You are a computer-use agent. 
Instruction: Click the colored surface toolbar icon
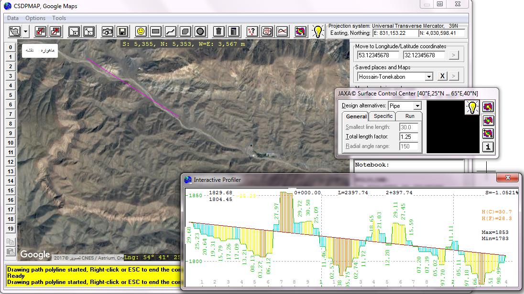click(x=300, y=31)
